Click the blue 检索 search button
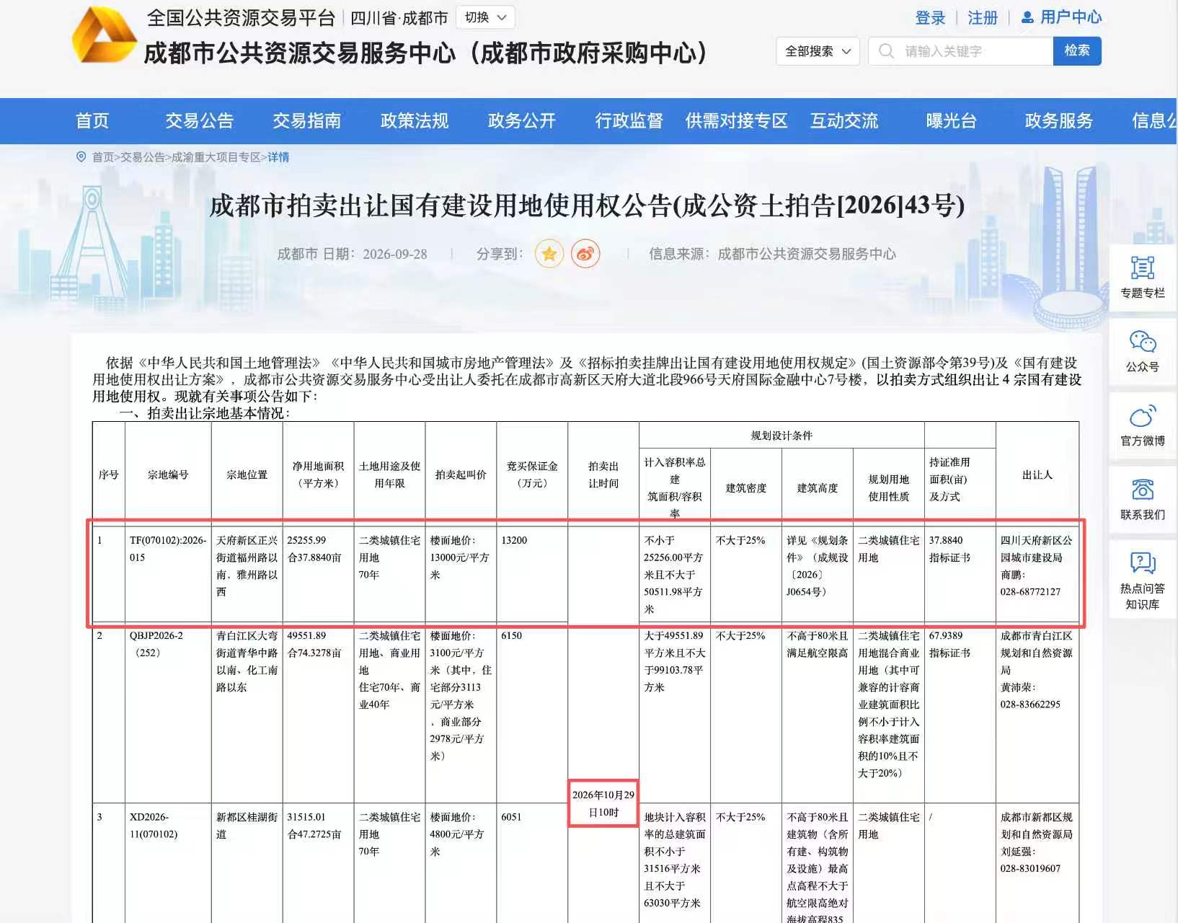This screenshot has height=923, width=1178. (1077, 50)
